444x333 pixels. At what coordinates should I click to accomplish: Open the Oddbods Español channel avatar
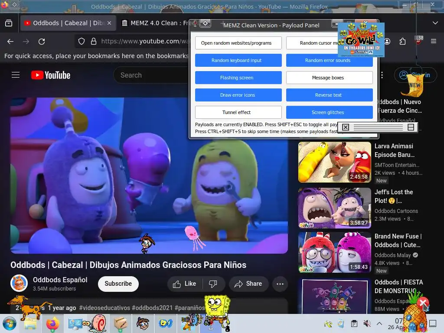pyautogui.click(x=19, y=283)
